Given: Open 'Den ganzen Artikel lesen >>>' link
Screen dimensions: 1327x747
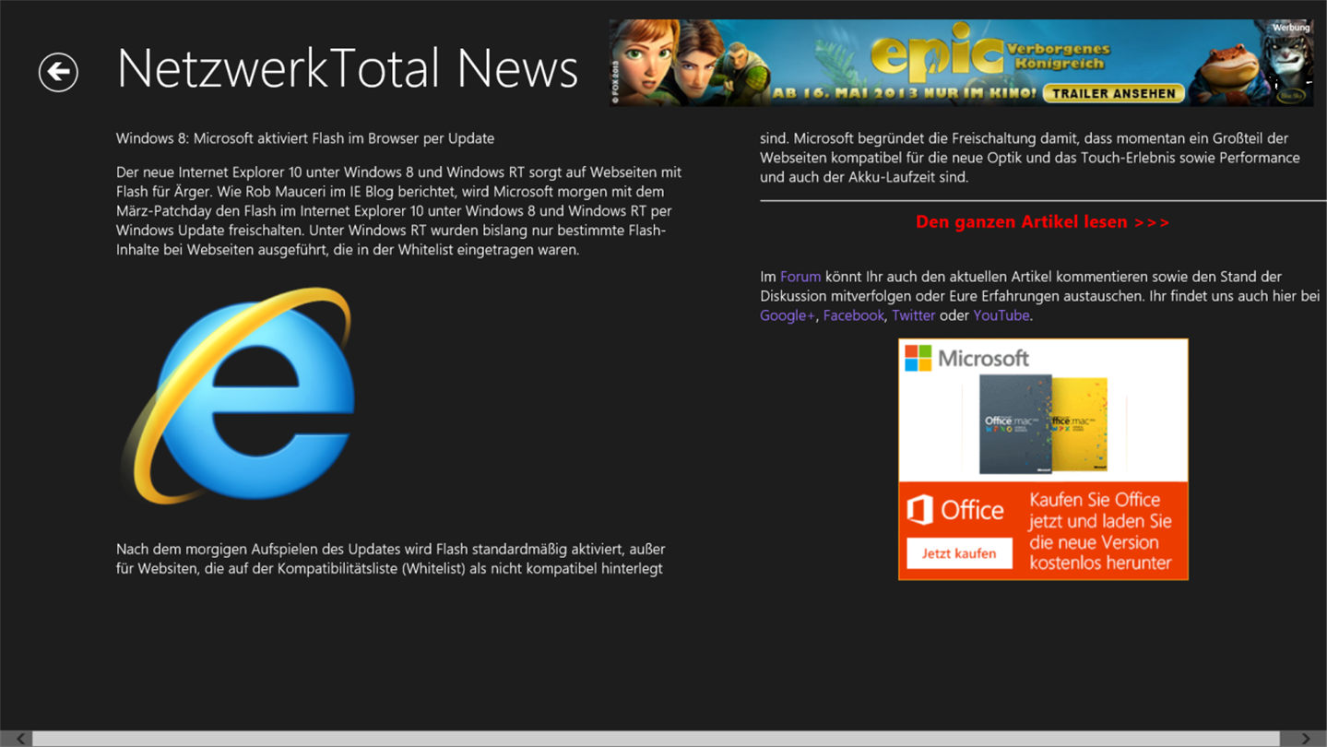Looking at the screenshot, I should [x=1042, y=222].
